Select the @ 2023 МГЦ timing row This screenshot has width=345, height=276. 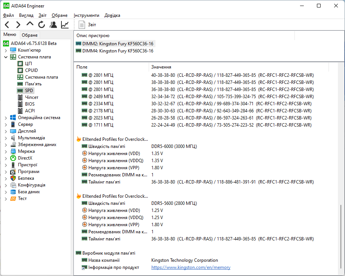coord(197,118)
